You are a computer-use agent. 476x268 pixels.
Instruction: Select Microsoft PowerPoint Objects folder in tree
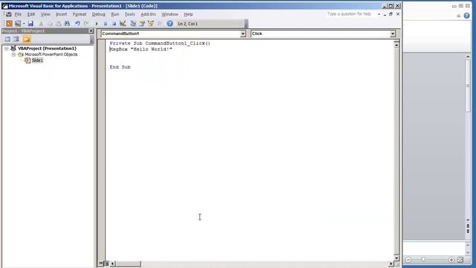pyautogui.click(x=51, y=54)
